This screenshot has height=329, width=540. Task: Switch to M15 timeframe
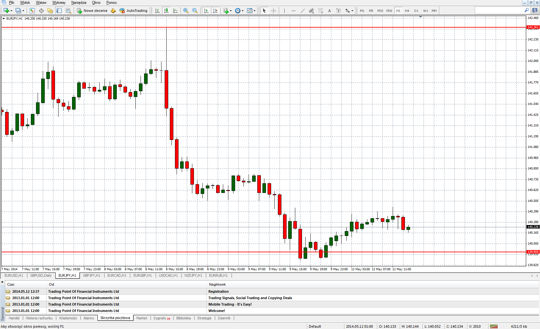pos(380,11)
